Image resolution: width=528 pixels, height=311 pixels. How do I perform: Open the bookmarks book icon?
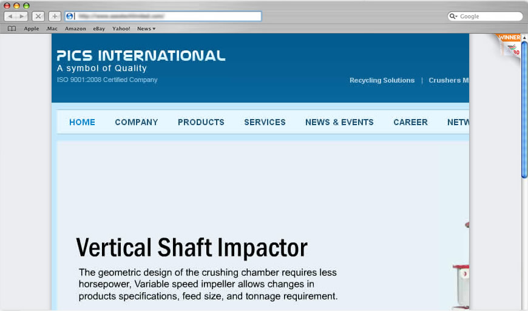tap(12, 29)
